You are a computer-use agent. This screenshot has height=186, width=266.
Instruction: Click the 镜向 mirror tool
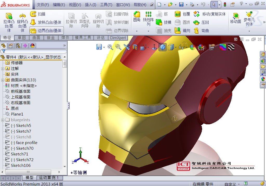click(x=182, y=31)
